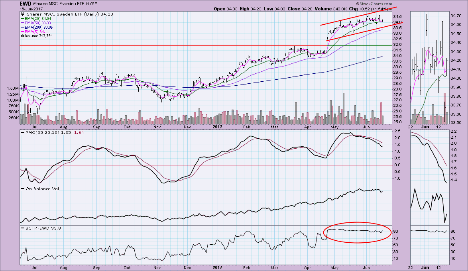Viewport: 468px width, 271px height.
Task: Click the Feb label on bottom axis
Action: 246,267
